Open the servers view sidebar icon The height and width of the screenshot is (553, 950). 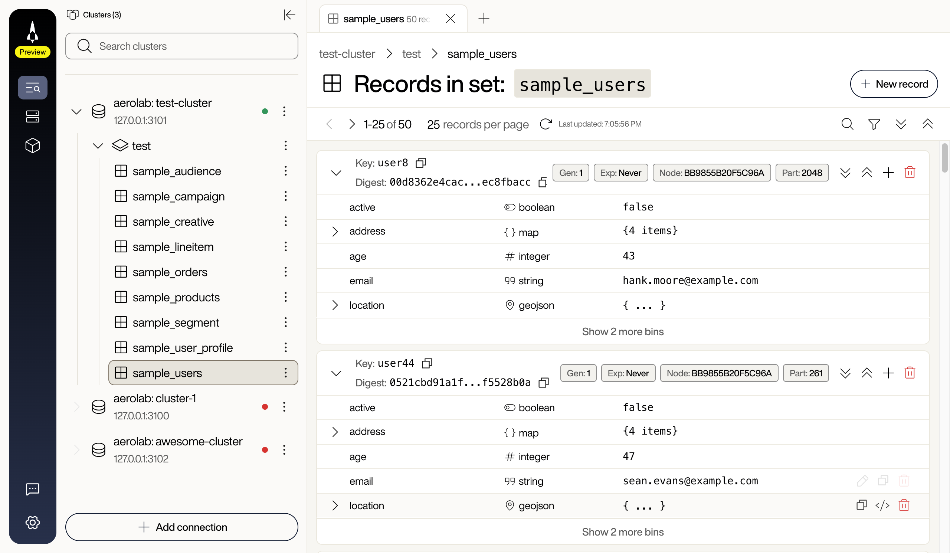32,117
